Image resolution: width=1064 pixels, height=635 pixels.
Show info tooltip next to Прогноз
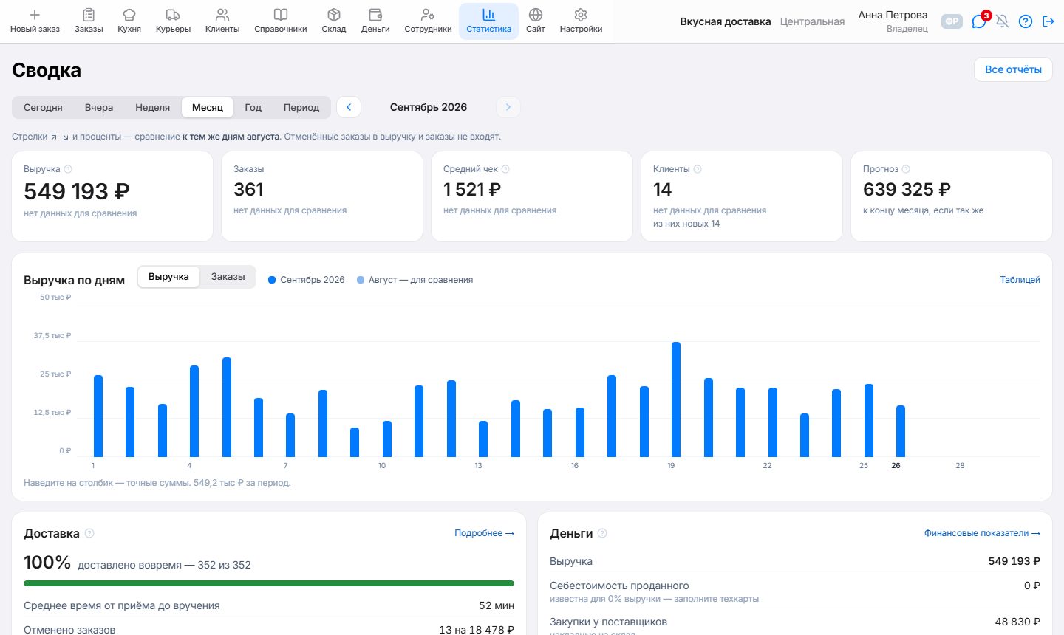tap(906, 169)
